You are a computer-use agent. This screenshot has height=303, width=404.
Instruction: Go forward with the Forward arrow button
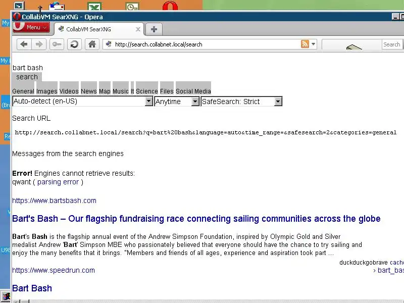(x=39, y=44)
